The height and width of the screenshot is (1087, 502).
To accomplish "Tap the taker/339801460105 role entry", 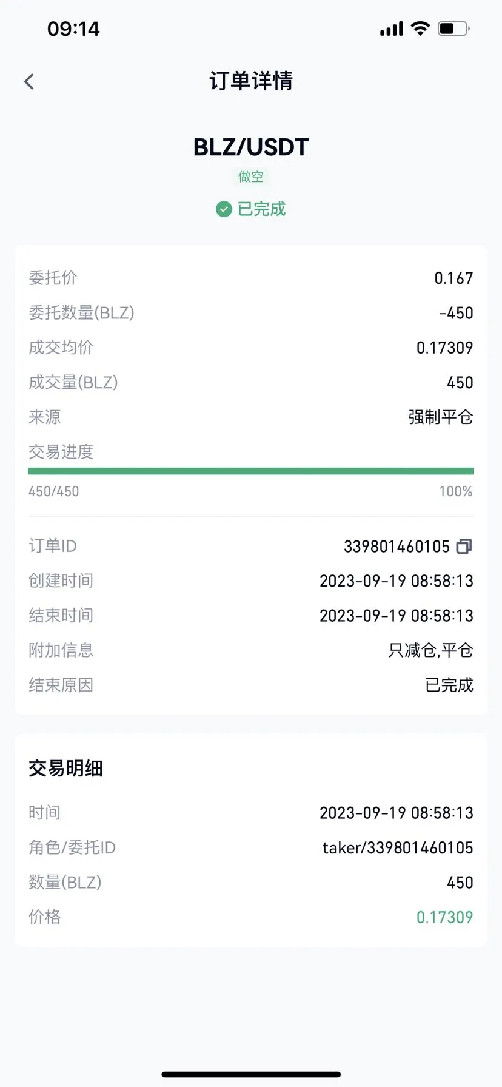I will pyautogui.click(x=398, y=847).
